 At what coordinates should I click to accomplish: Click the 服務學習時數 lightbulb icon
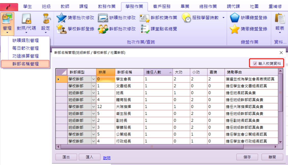click(186, 18)
